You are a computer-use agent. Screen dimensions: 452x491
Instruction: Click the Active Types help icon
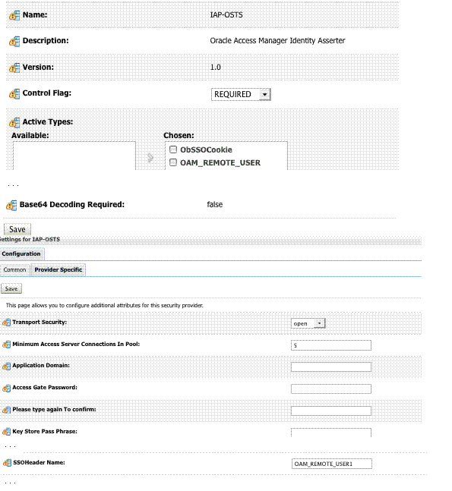click(x=14, y=122)
